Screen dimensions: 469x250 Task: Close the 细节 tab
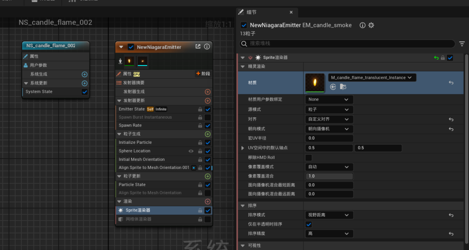pos(291,12)
